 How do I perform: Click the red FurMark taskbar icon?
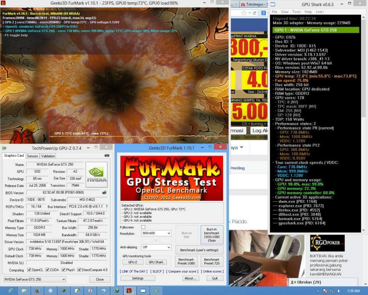(130, 290)
